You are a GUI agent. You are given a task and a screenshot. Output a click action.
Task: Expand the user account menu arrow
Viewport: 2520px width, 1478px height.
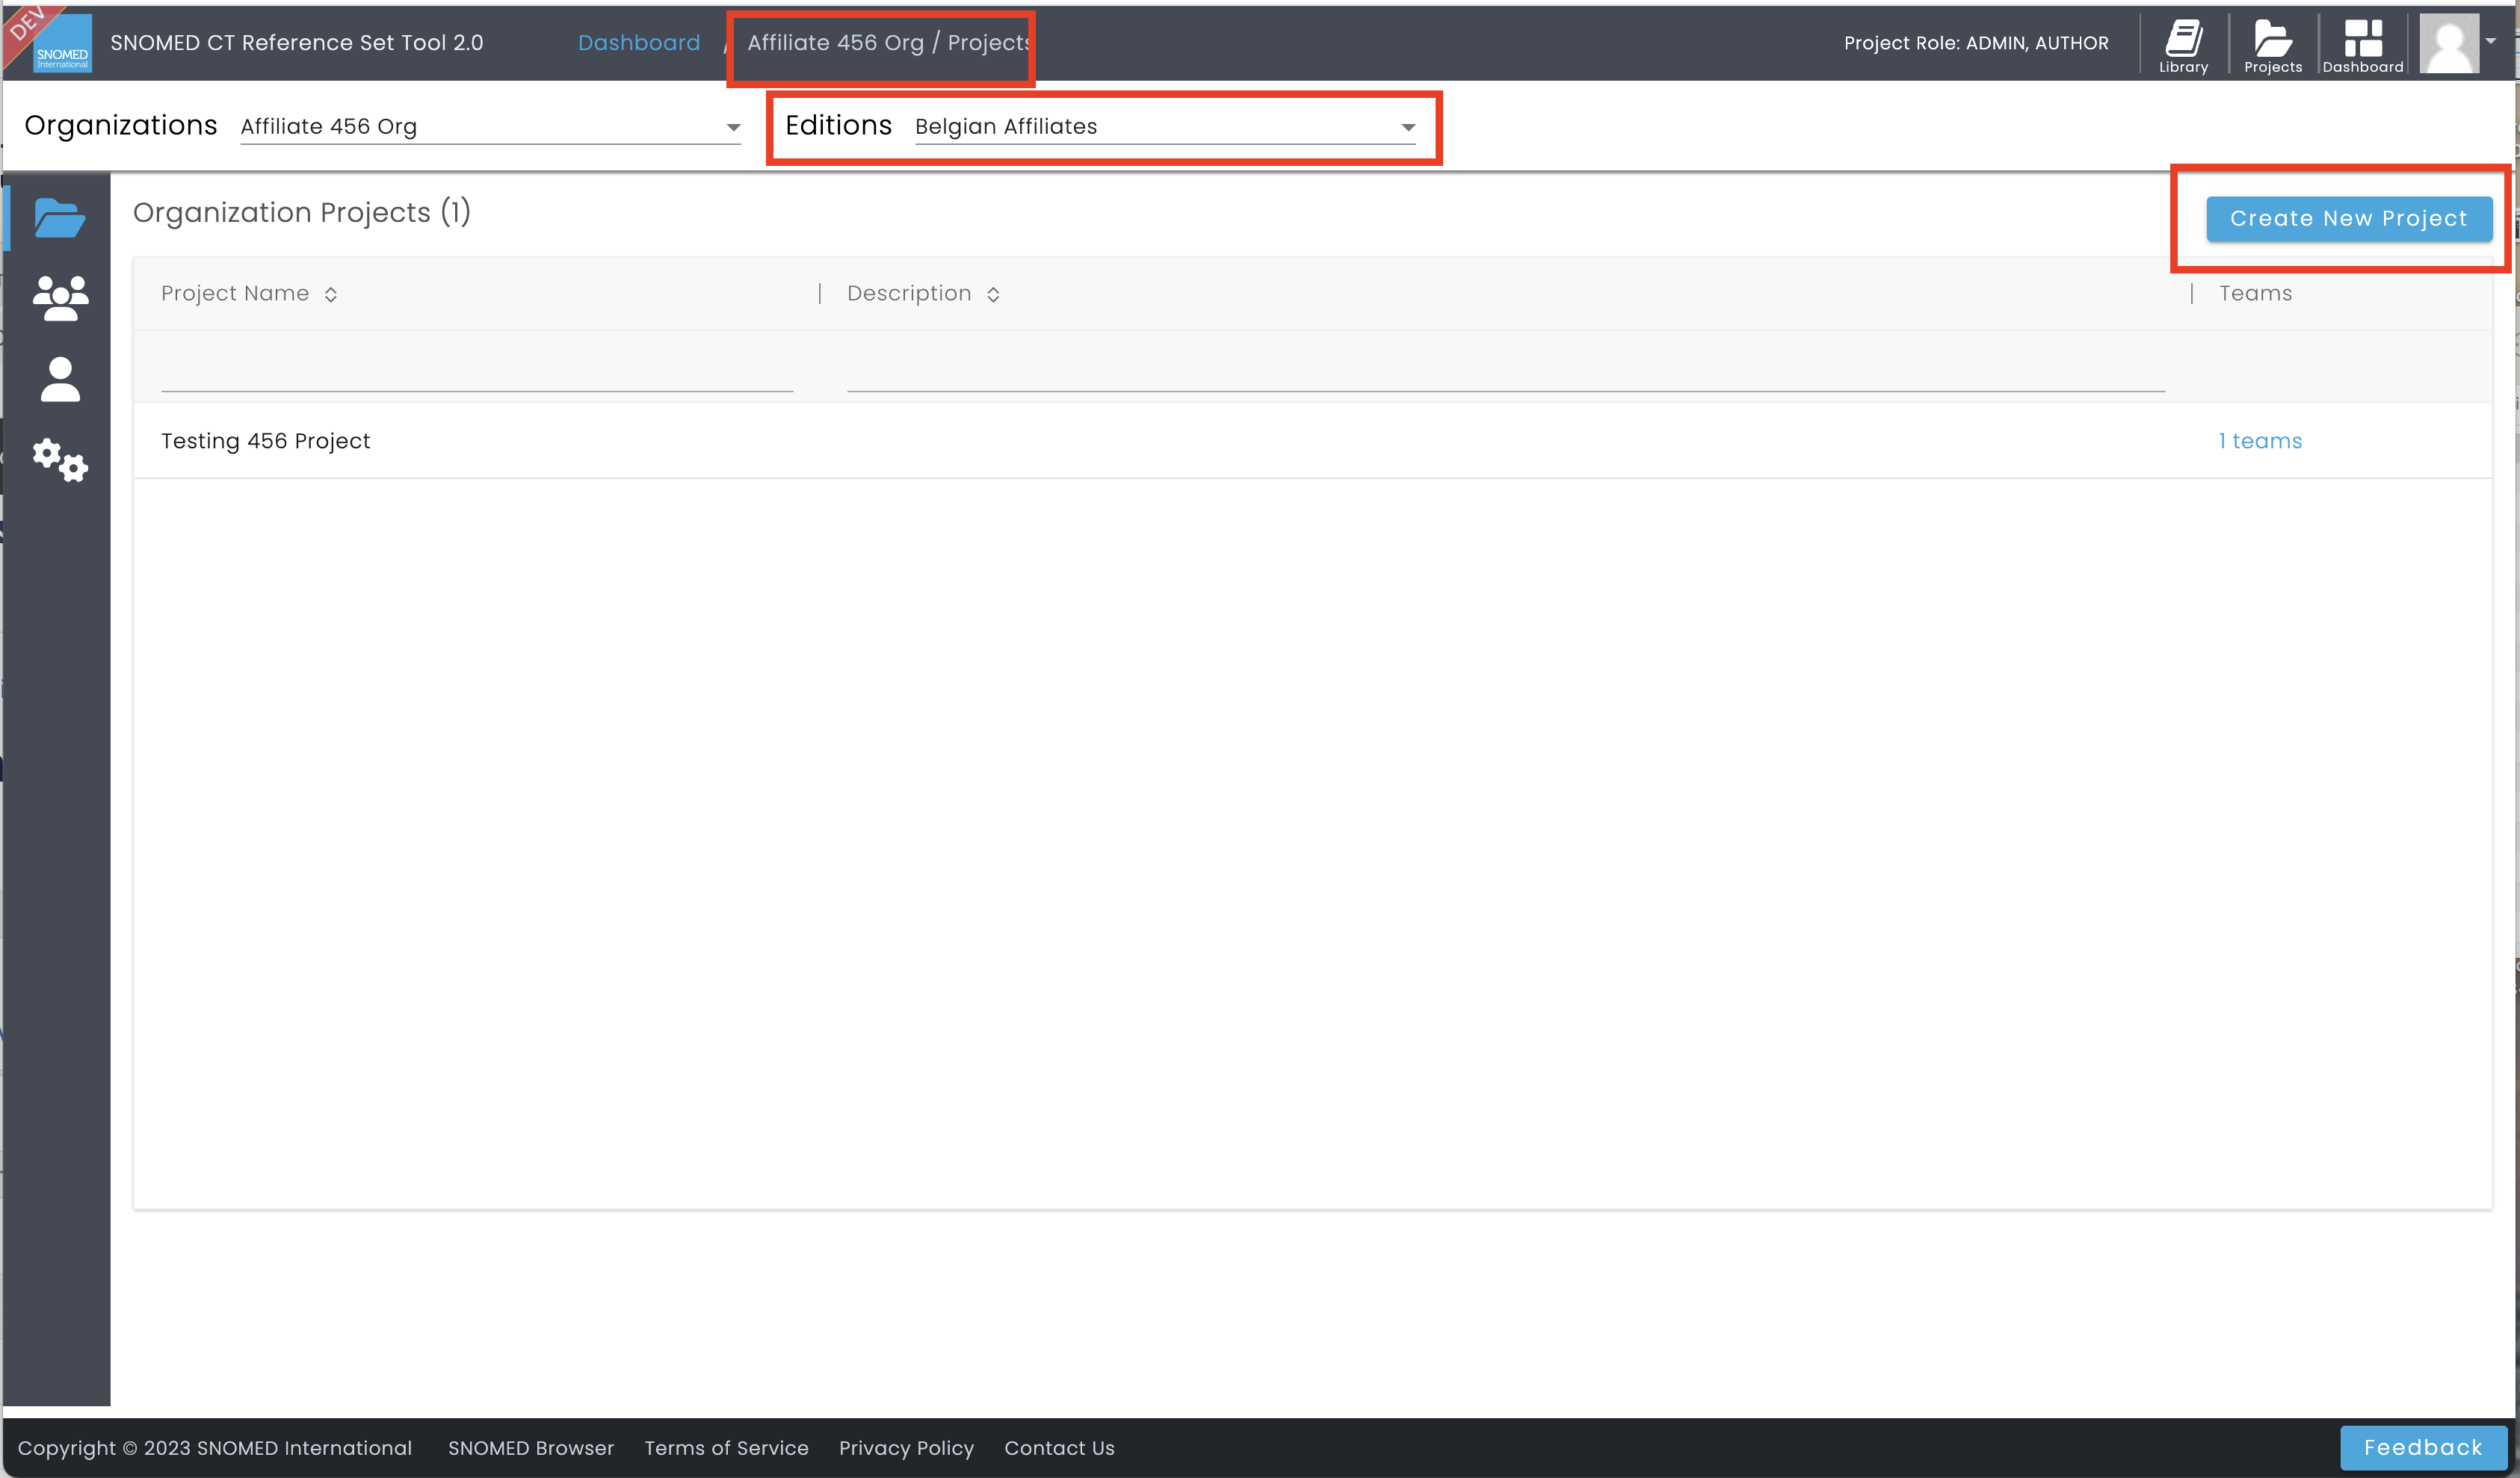[2491, 41]
